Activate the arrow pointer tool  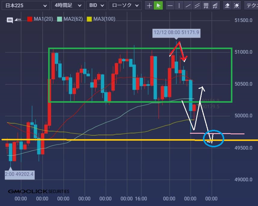158,5
